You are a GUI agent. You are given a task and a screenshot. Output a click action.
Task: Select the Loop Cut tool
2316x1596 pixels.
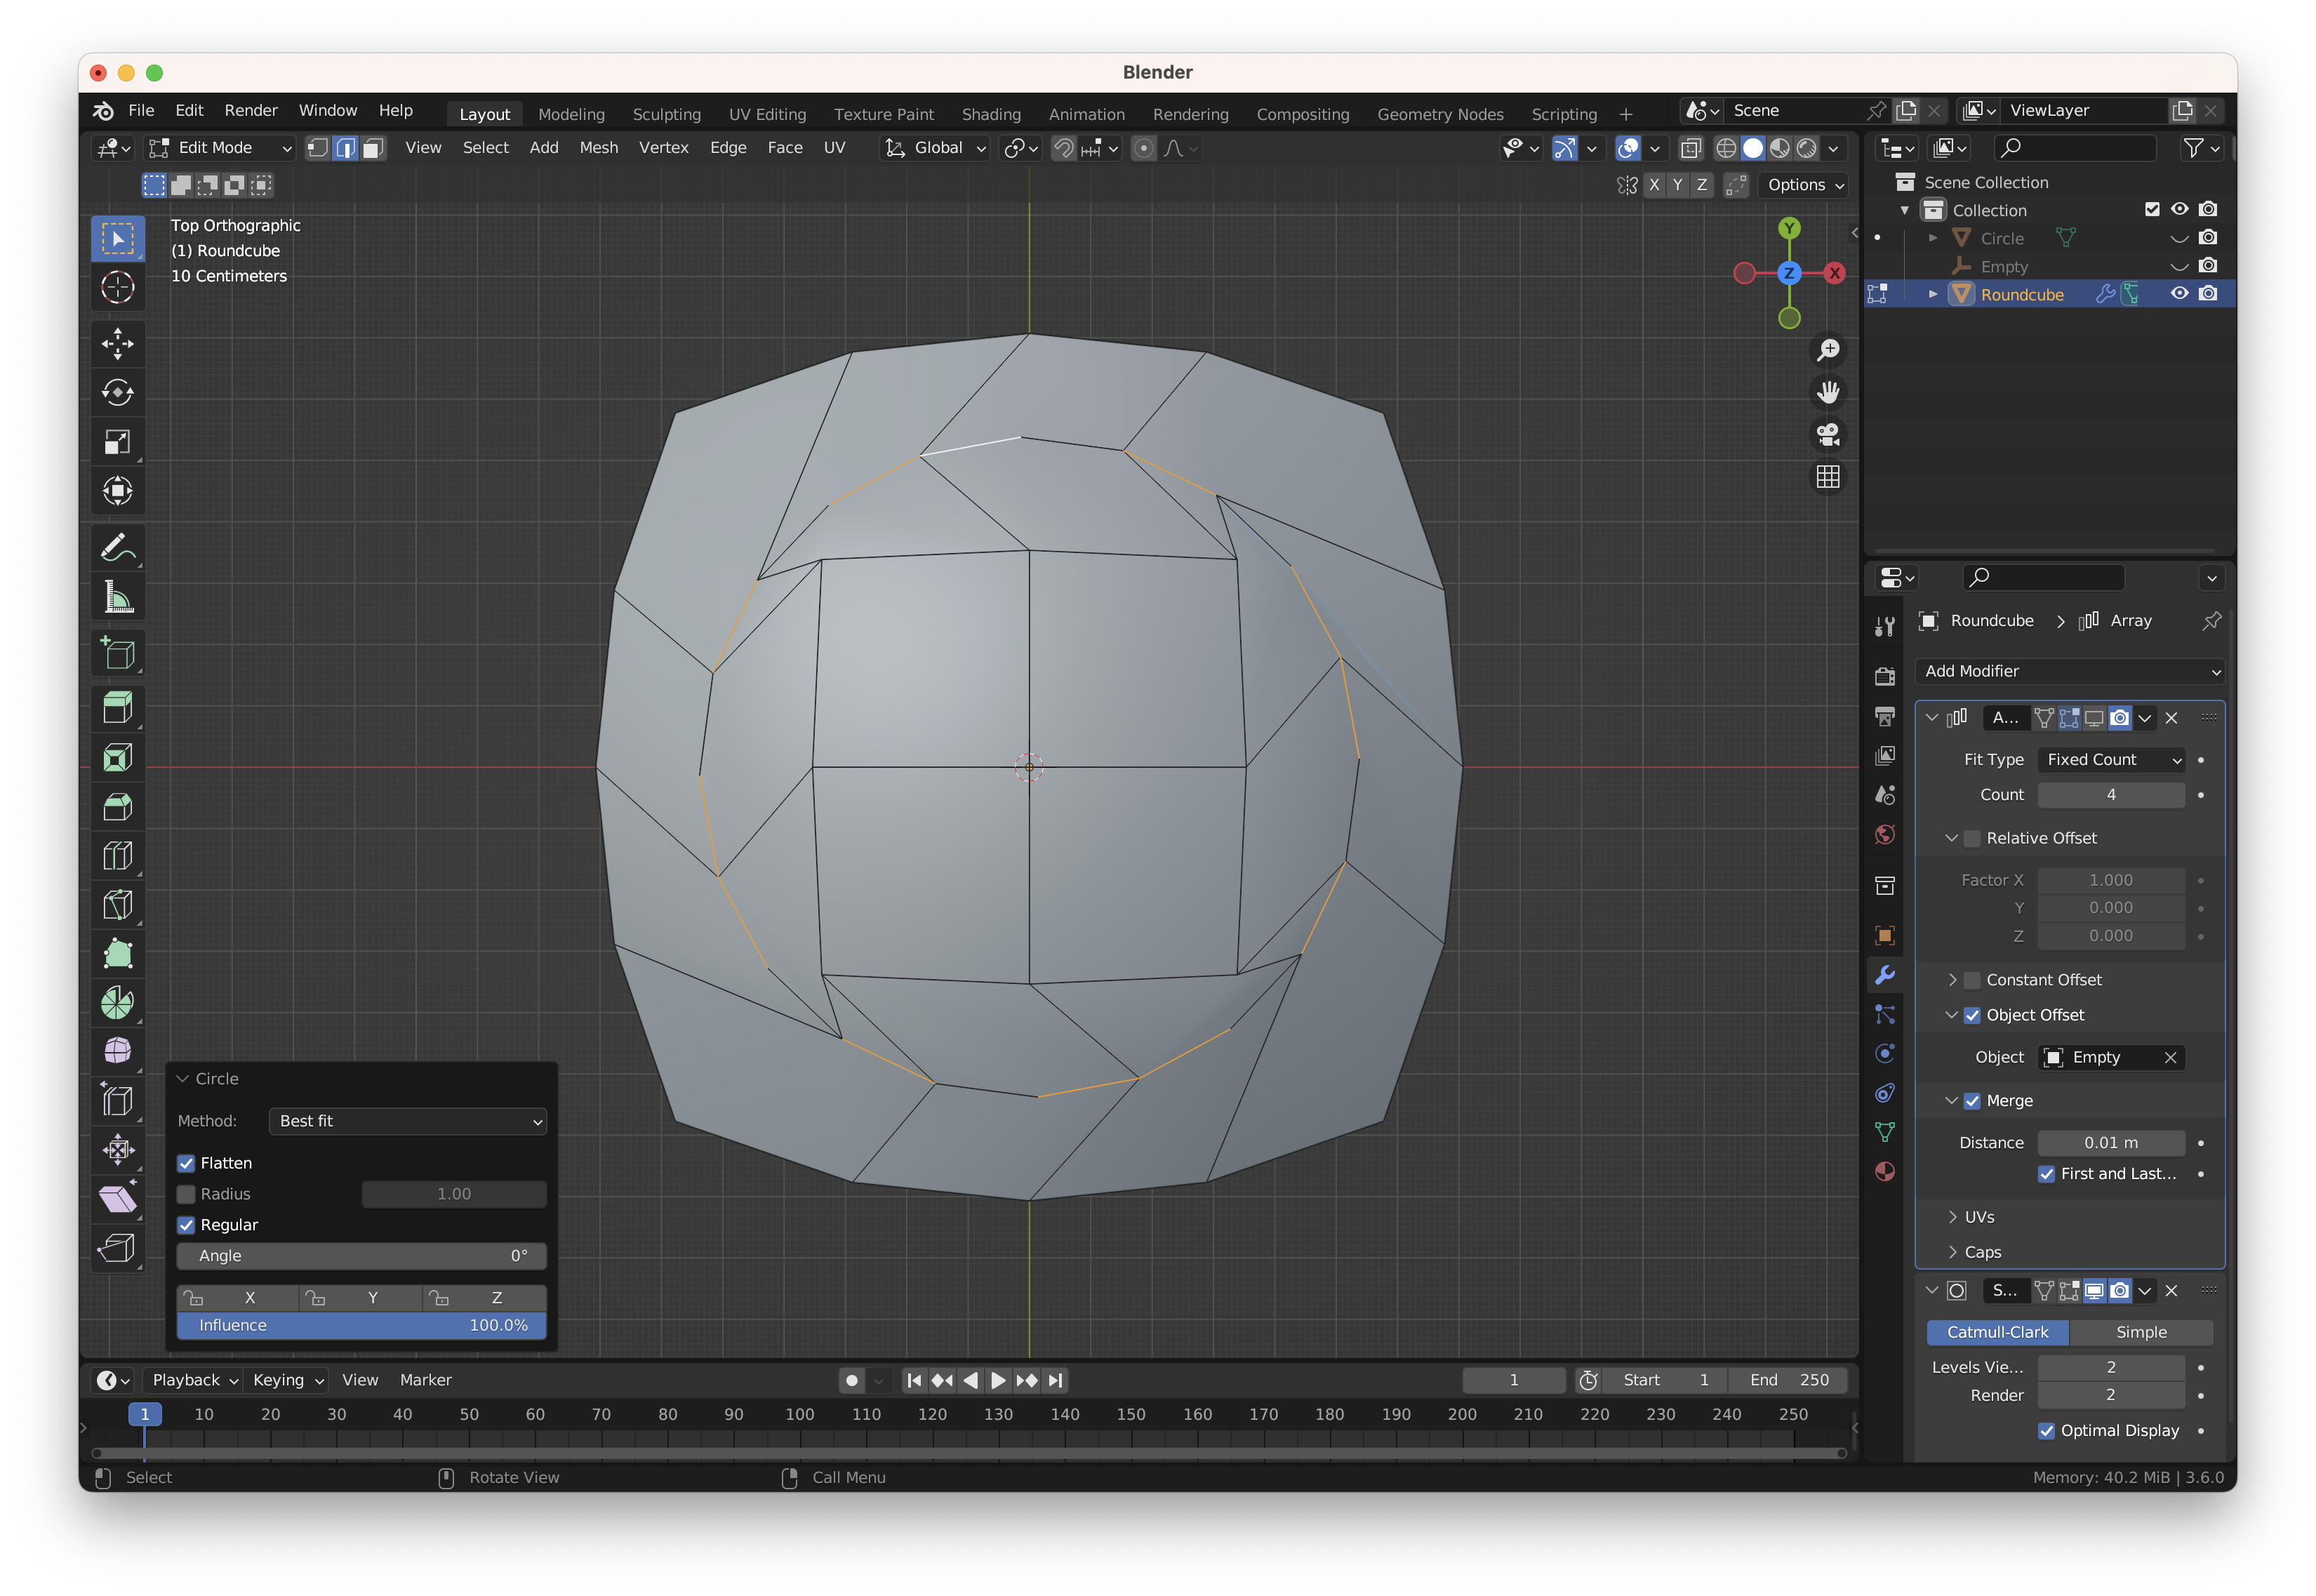[x=118, y=855]
